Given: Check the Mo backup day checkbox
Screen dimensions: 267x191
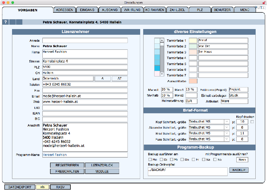Looking at the screenshot, I should (150, 160).
